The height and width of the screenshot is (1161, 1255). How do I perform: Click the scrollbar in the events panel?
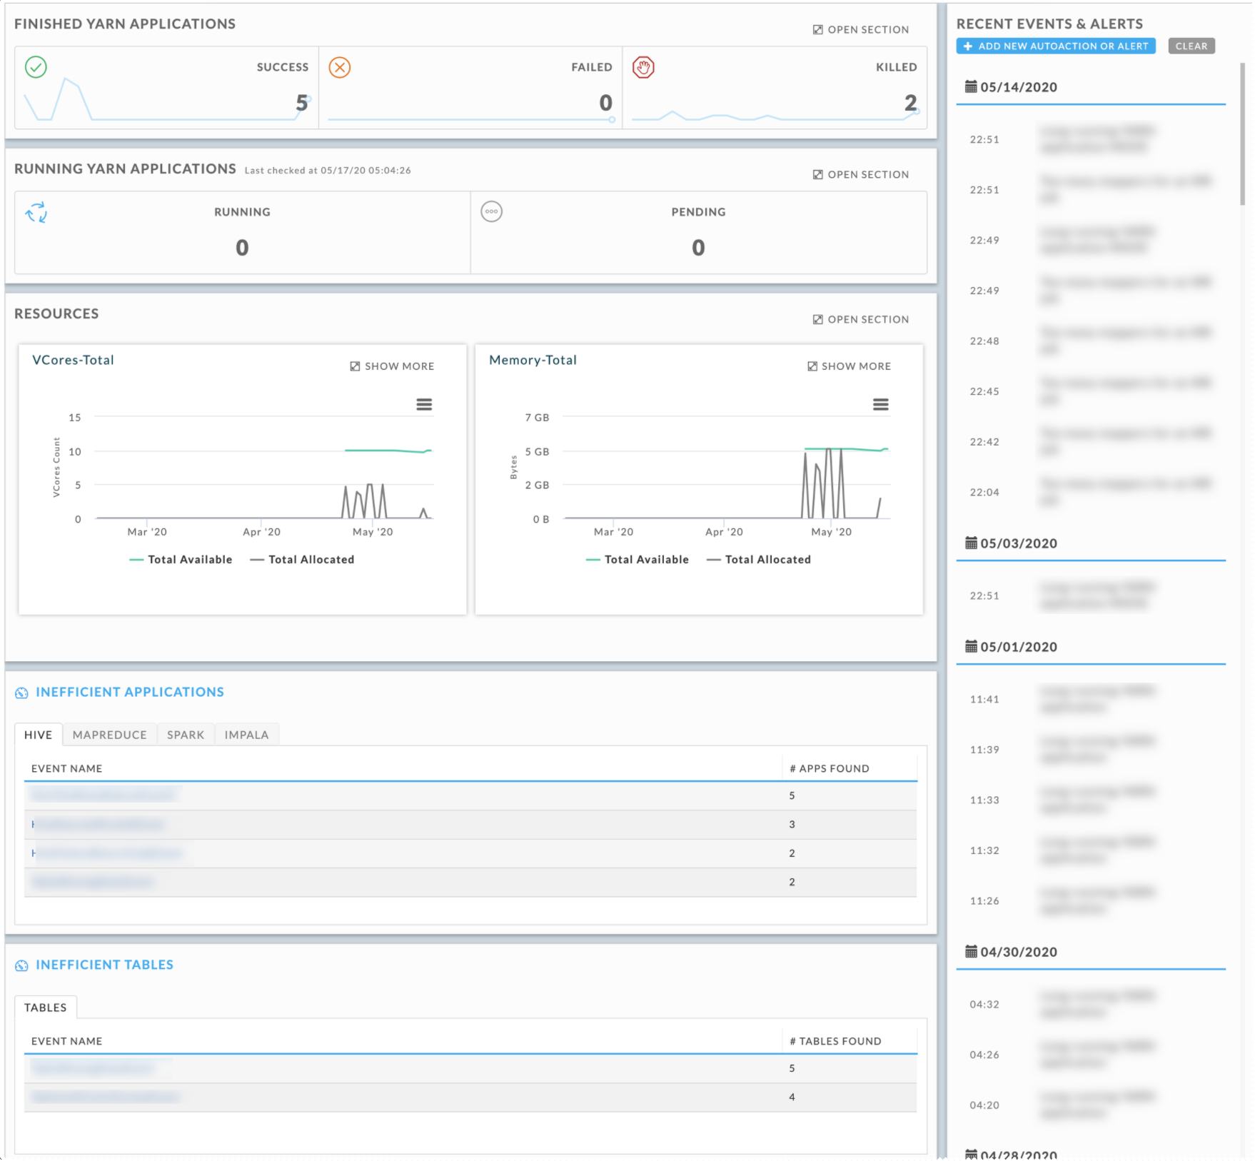click(x=1243, y=134)
